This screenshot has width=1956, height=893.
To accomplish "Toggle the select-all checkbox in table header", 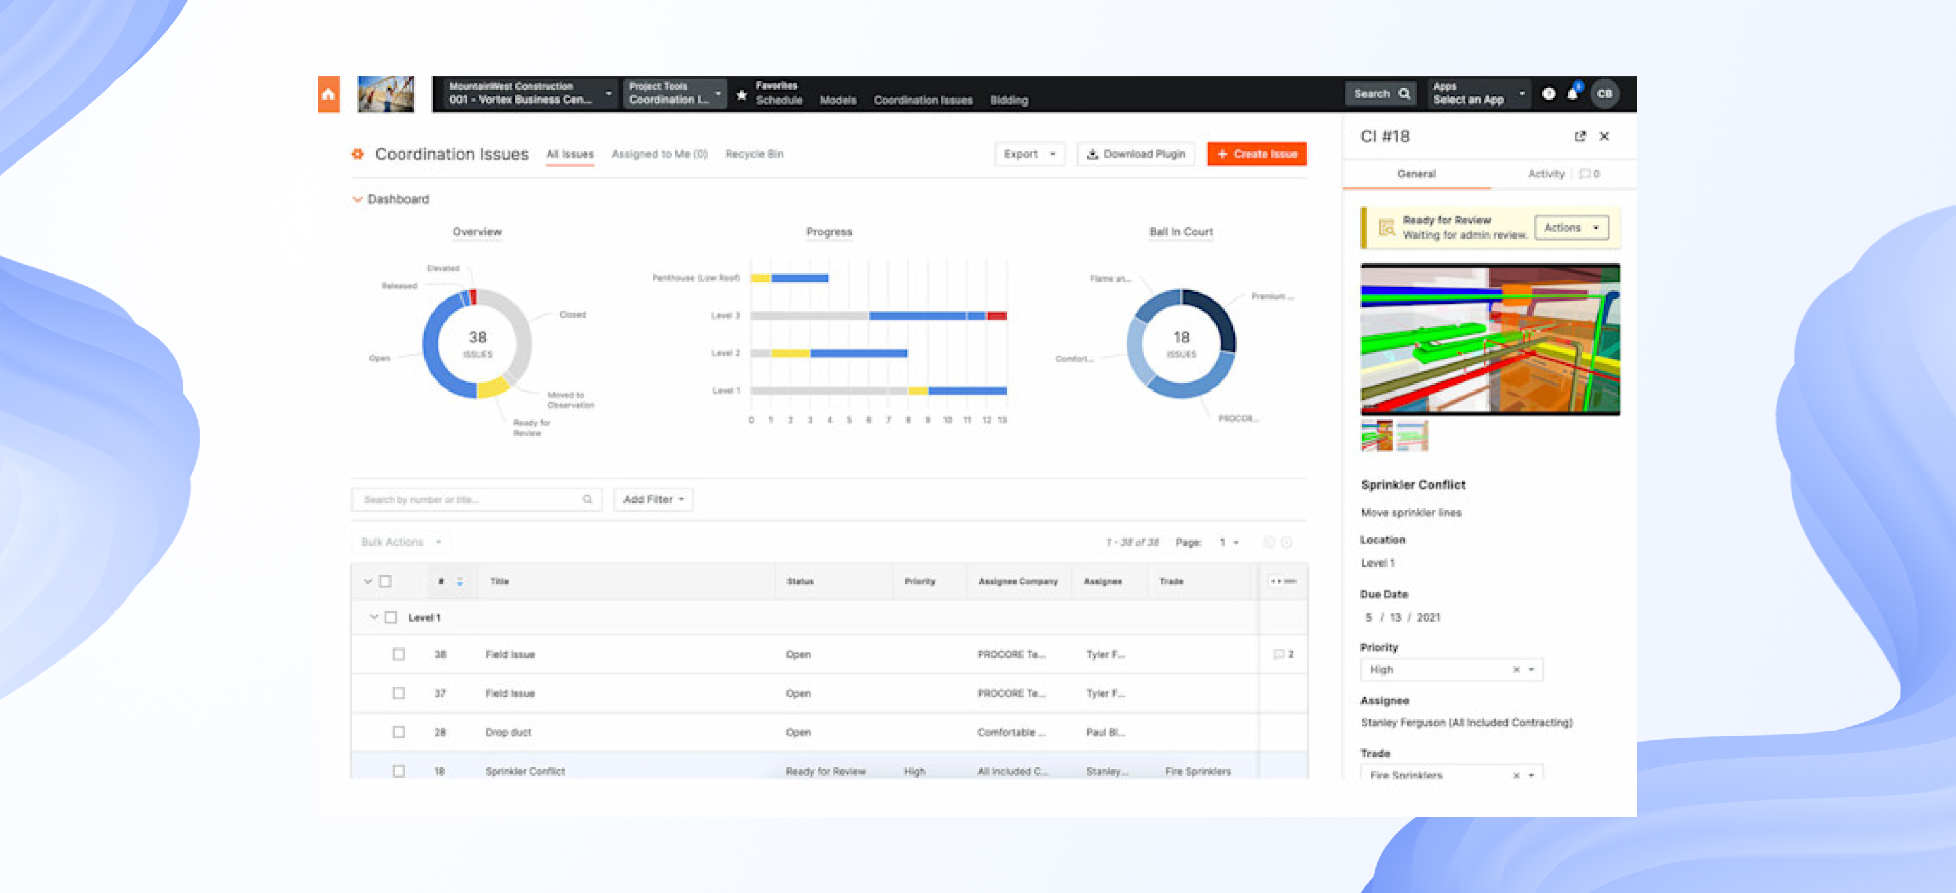I will pyautogui.click(x=386, y=581).
